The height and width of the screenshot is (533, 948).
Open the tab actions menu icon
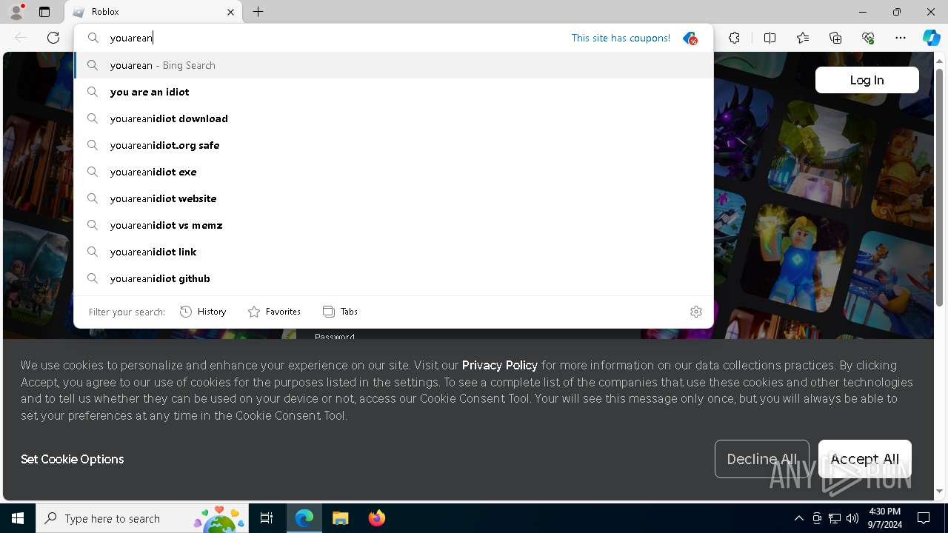[x=44, y=12]
